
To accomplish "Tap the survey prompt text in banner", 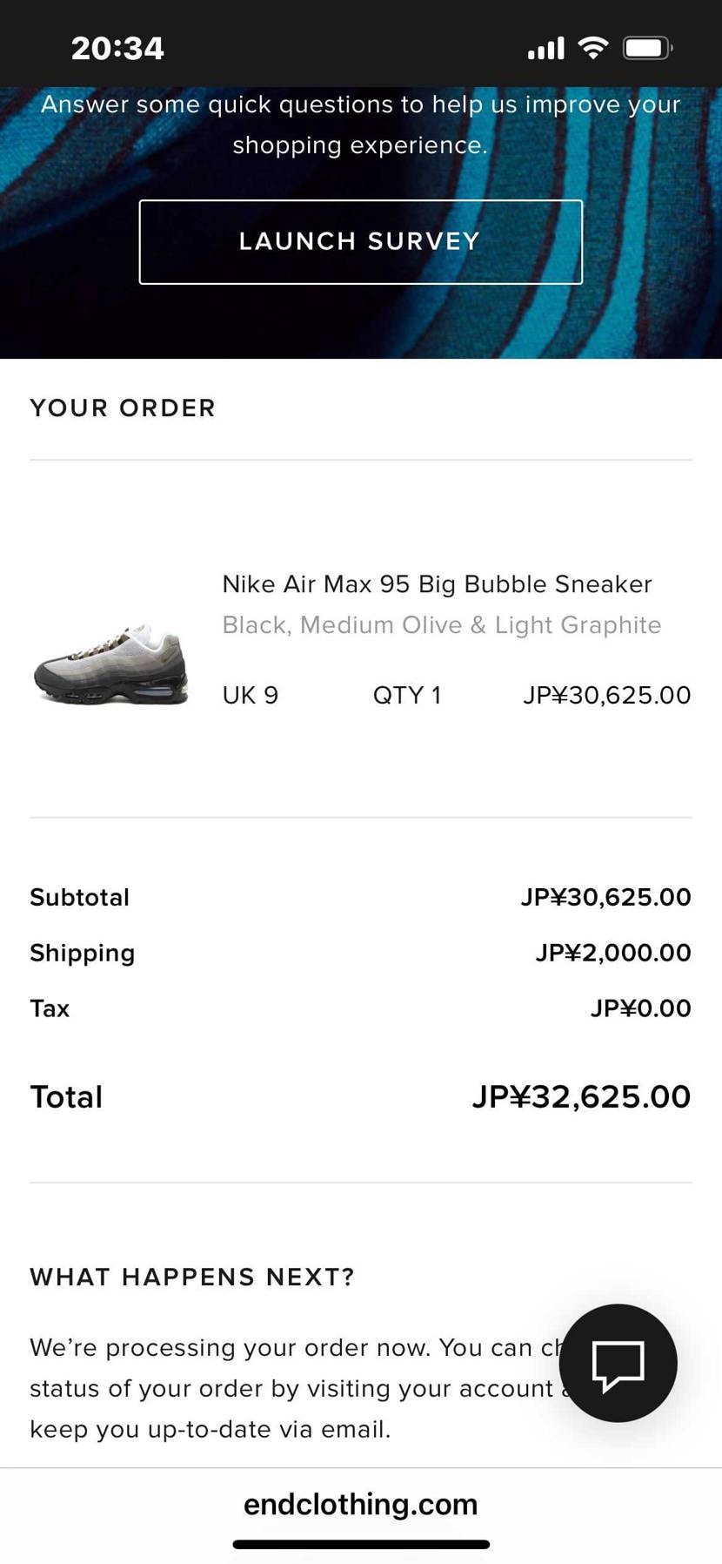I will coord(360,125).
